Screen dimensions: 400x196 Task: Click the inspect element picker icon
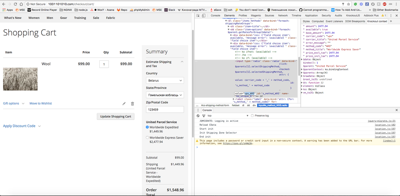click(x=198, y=16)
